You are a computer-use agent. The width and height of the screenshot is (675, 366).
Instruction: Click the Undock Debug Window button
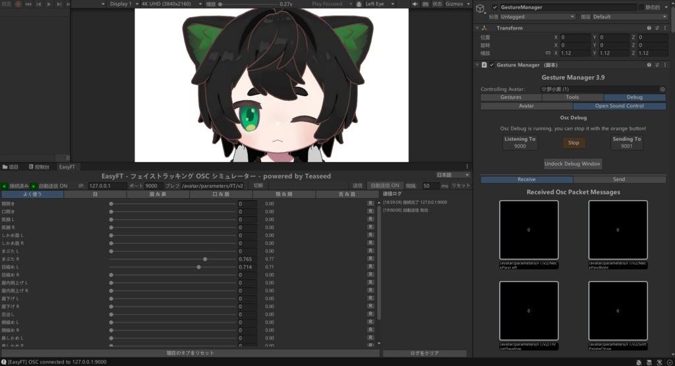[573, 164]
